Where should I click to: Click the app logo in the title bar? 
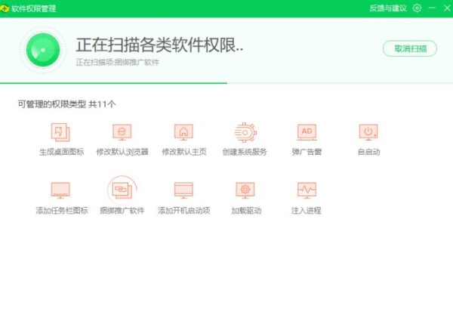(x=6, y=8)
